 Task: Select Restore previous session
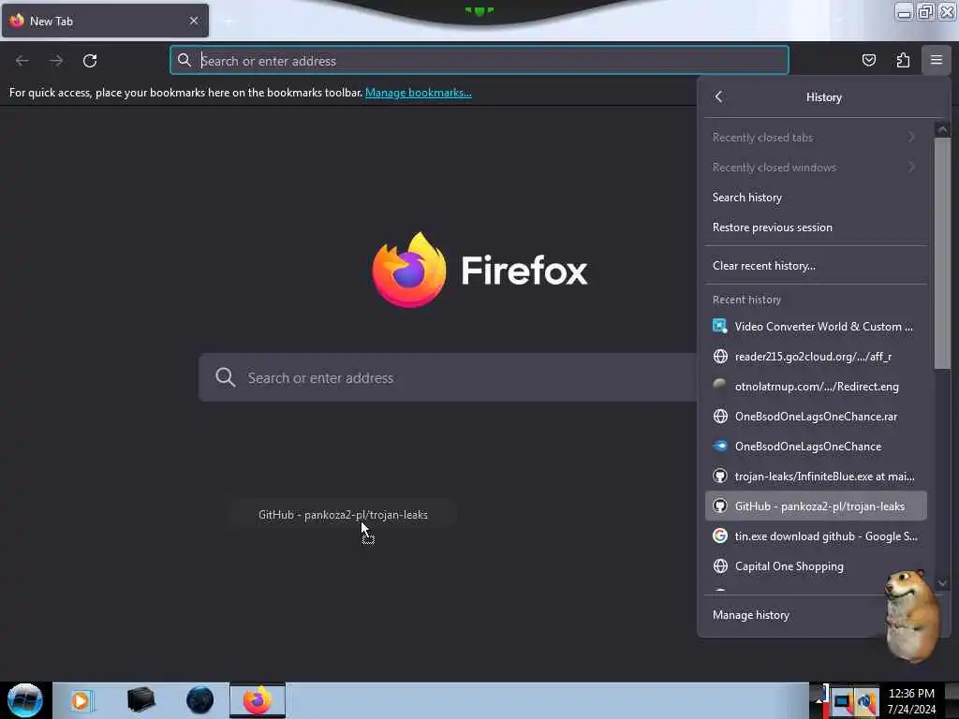(816, 227)
